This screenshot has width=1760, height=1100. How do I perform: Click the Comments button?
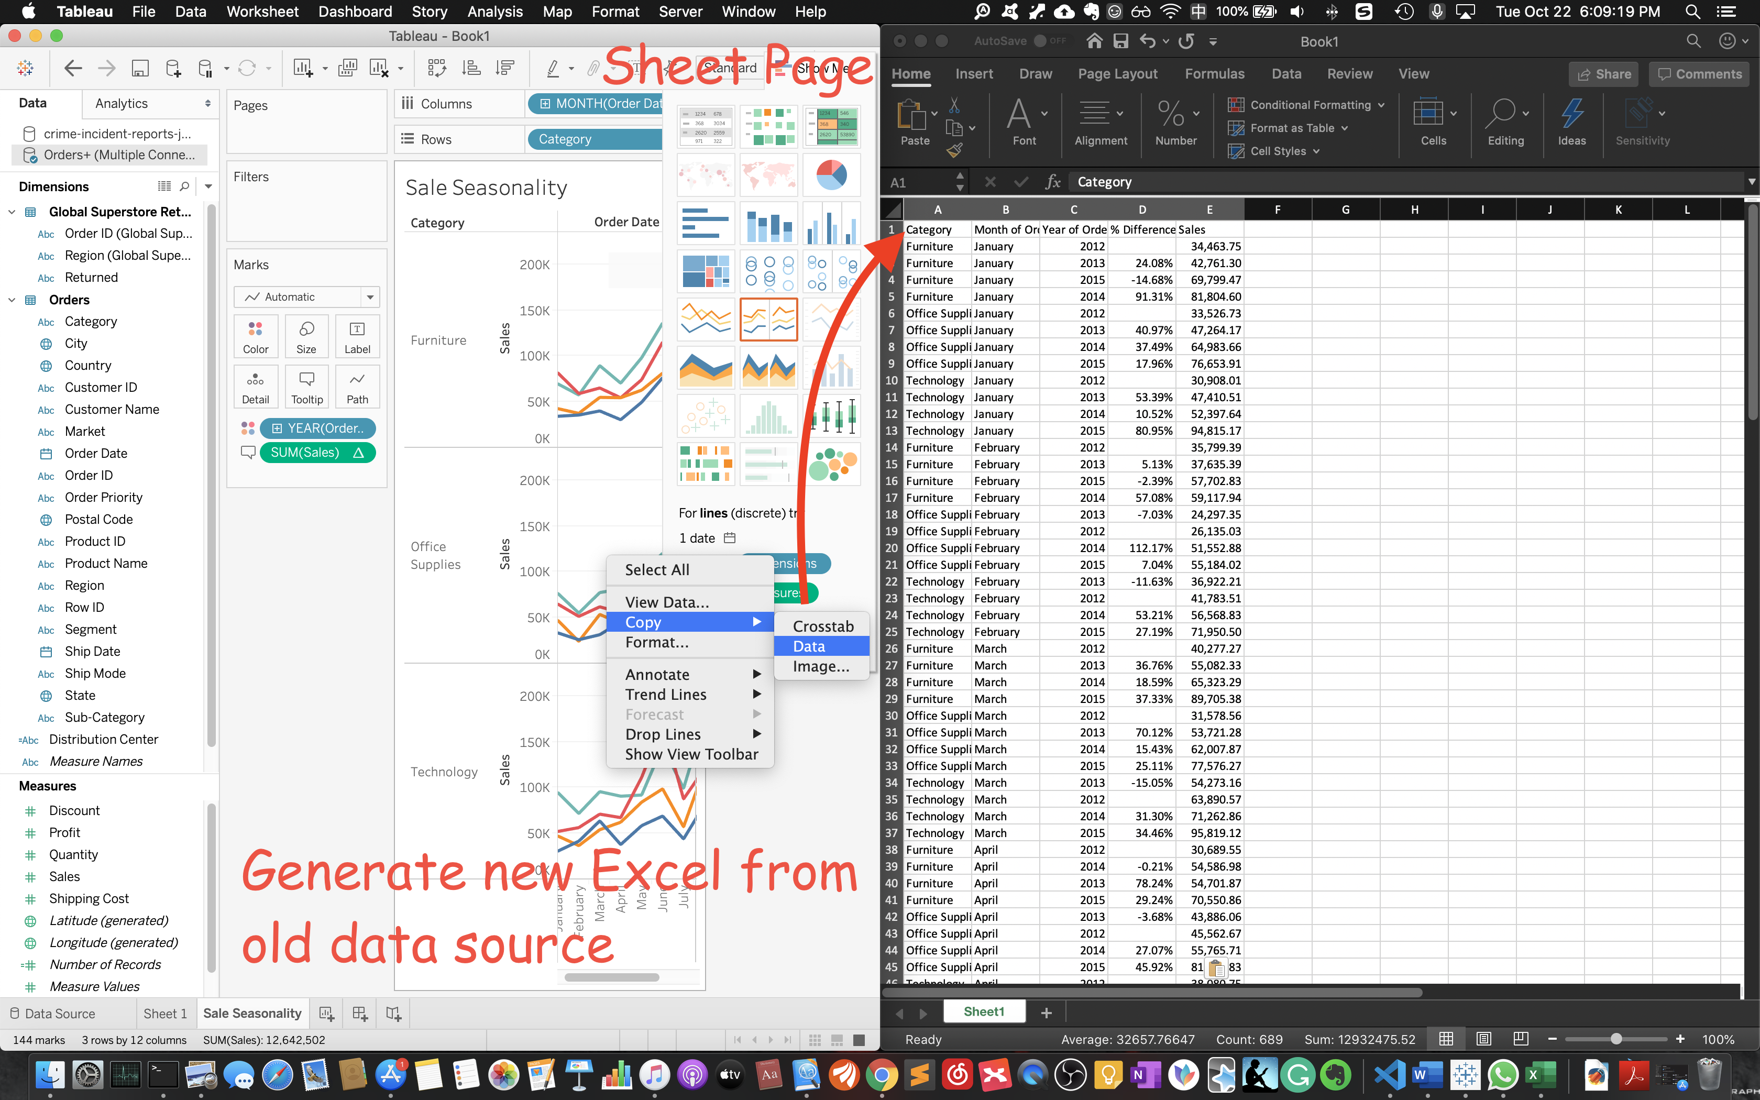tap(1699, 73)
